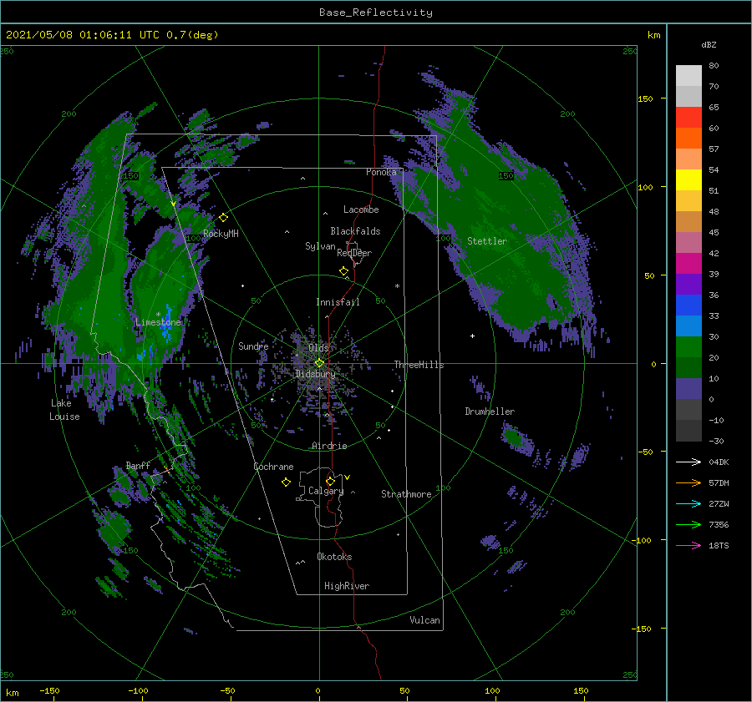Select the 80 dBZ light gray swatch
This screenshot has width=752, height=702.
pos(688,76)
